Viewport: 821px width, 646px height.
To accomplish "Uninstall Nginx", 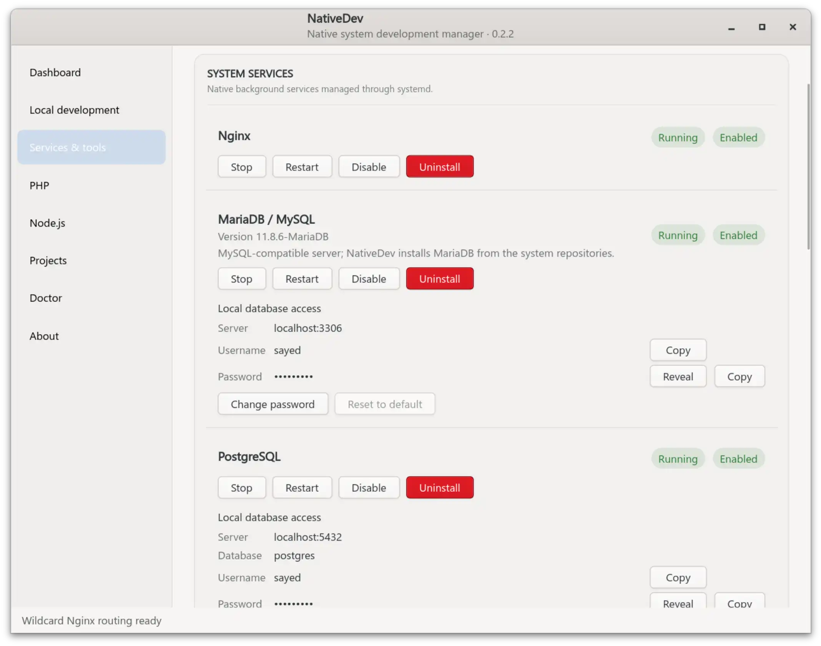I will pyautogui.click(x=440, y=167).
